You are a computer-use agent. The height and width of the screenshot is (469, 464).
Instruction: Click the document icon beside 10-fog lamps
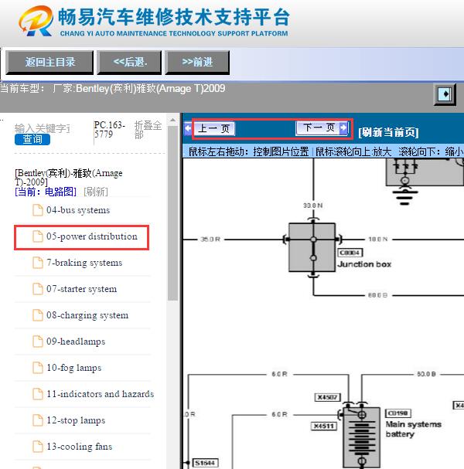(x=38, y=368)
